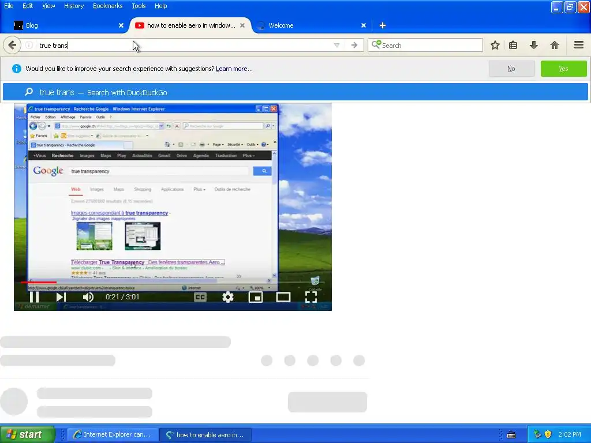
Task: Open a new tab with plus button
Action: [383, 25]
